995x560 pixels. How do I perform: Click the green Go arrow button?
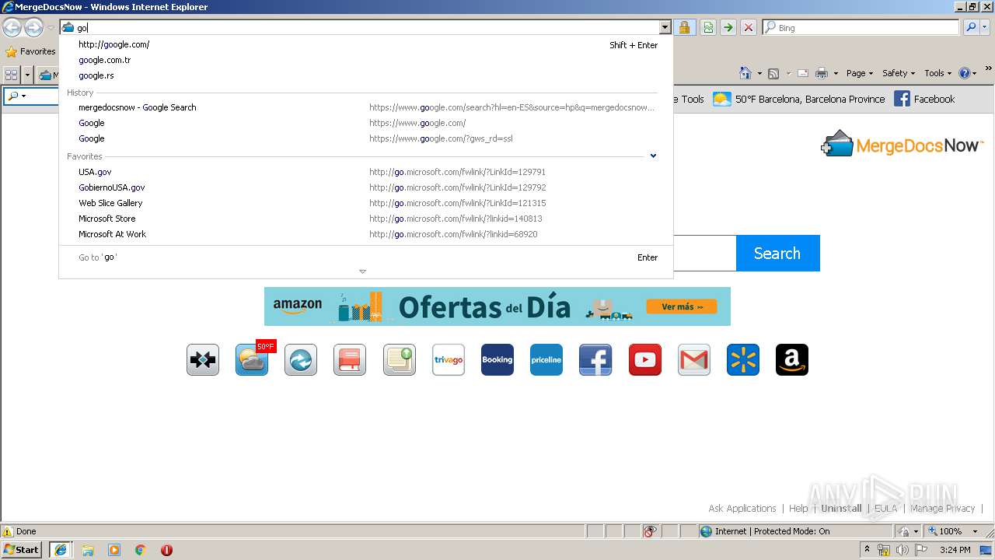click(728, 27)
